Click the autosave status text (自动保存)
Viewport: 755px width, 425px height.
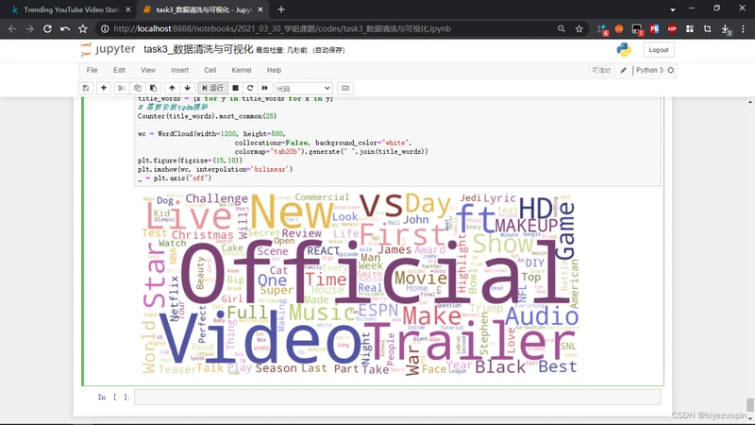tap(328, 50)
